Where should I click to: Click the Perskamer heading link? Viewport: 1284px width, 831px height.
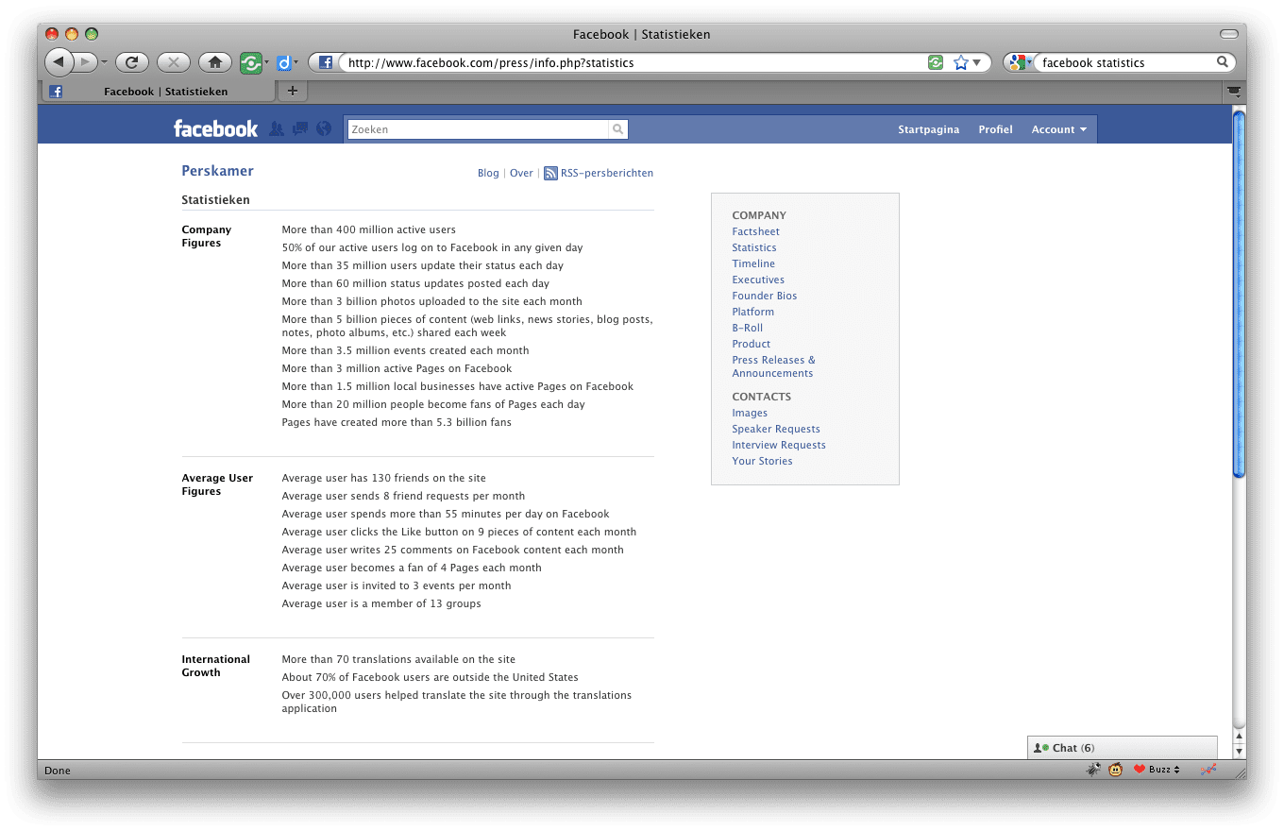(217, 171)
